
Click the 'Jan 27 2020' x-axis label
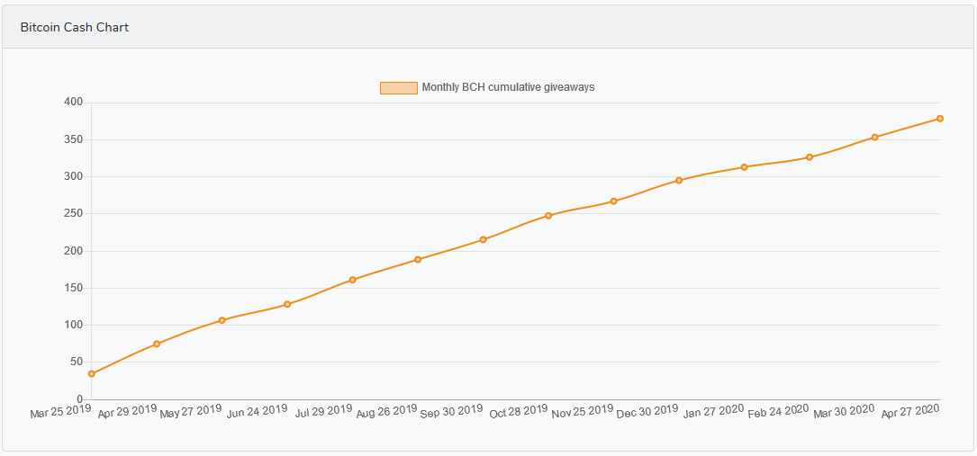click(714, 412)
